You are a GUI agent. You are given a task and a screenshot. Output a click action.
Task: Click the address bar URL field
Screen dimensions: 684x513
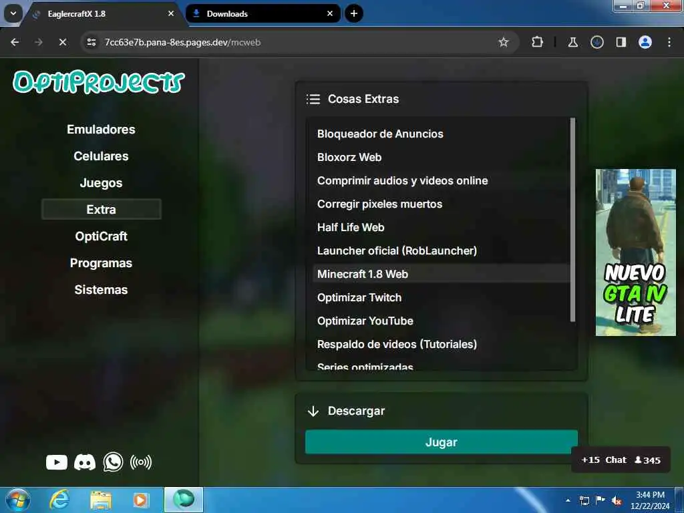[x=299, y=42]
